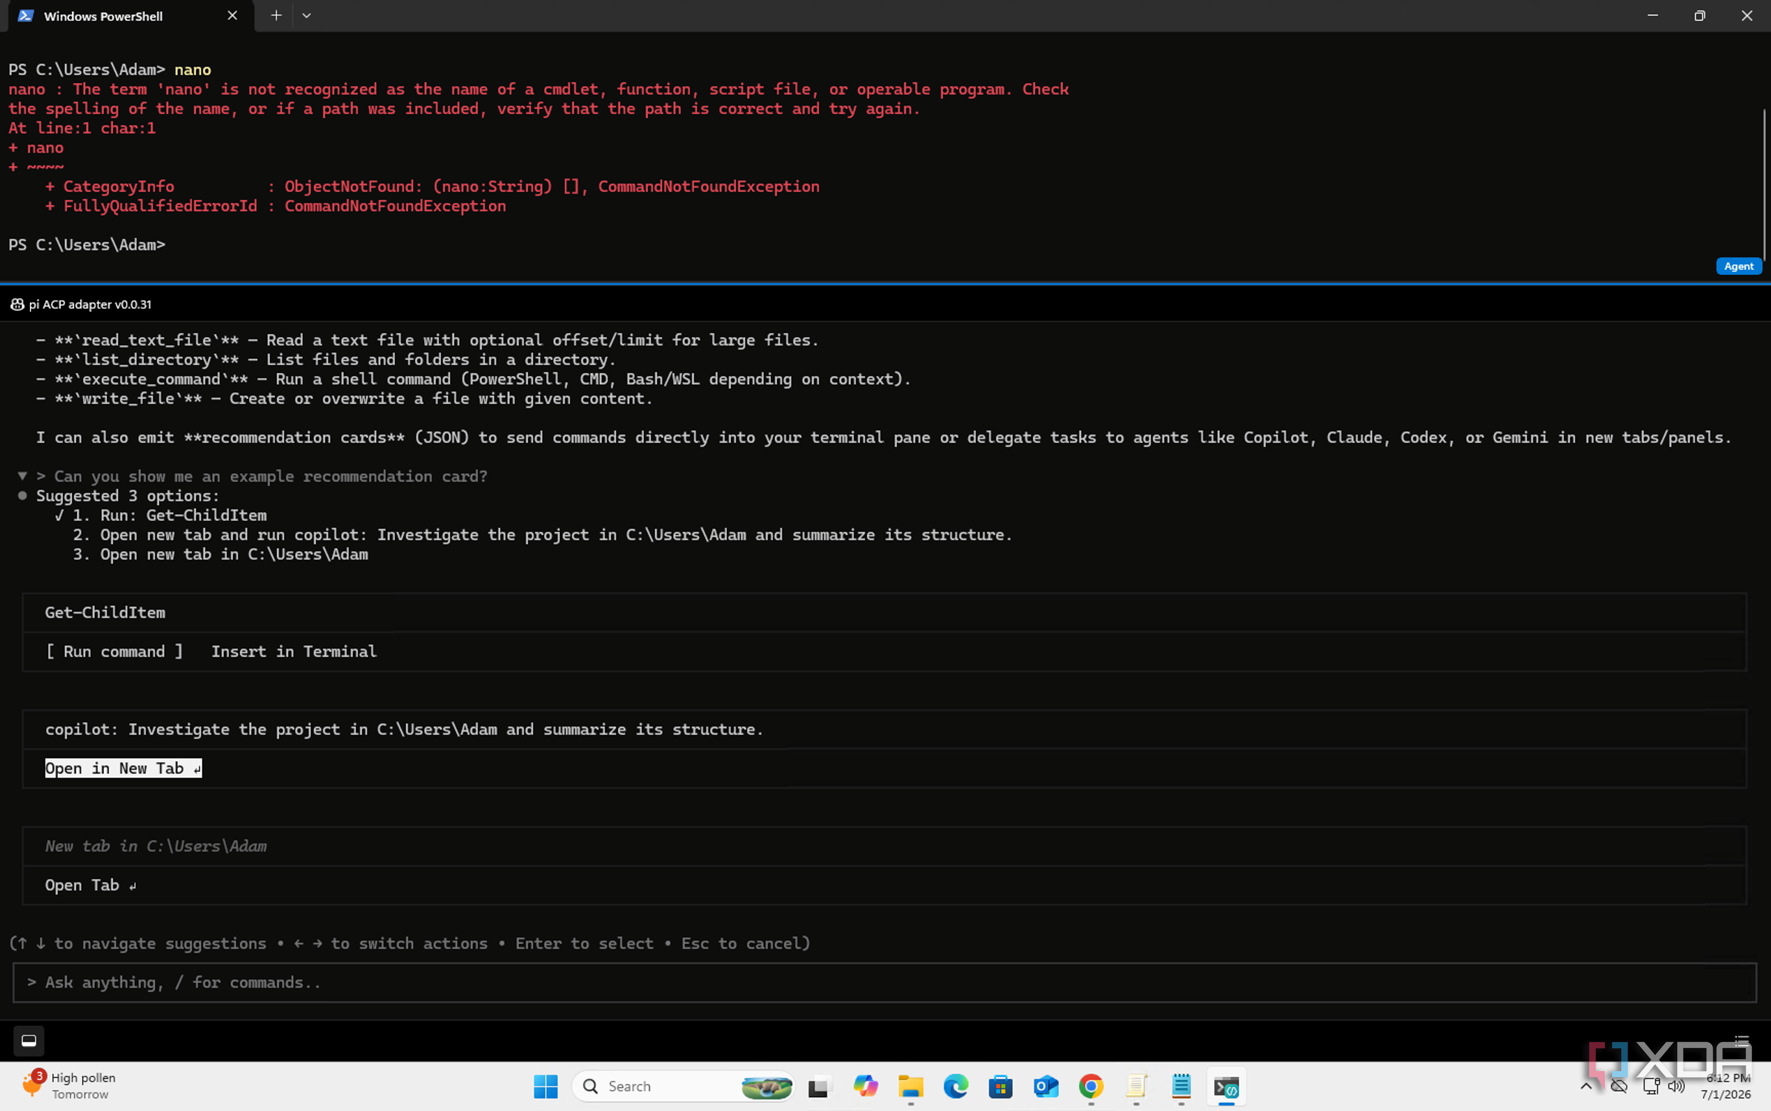Click 'CommandNotFoundException' on the FullyQualifiedErrorId line
Image resolution: width=1771 pixels, height=1111 pixels.
click(x=395, y=207)
